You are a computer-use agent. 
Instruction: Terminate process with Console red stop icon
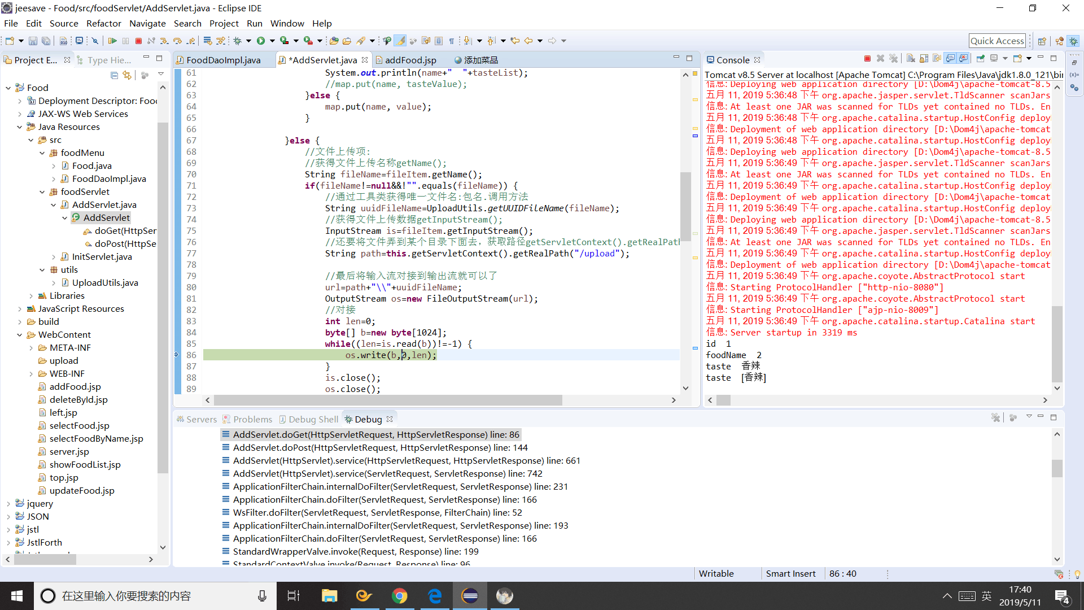(867, 59)
